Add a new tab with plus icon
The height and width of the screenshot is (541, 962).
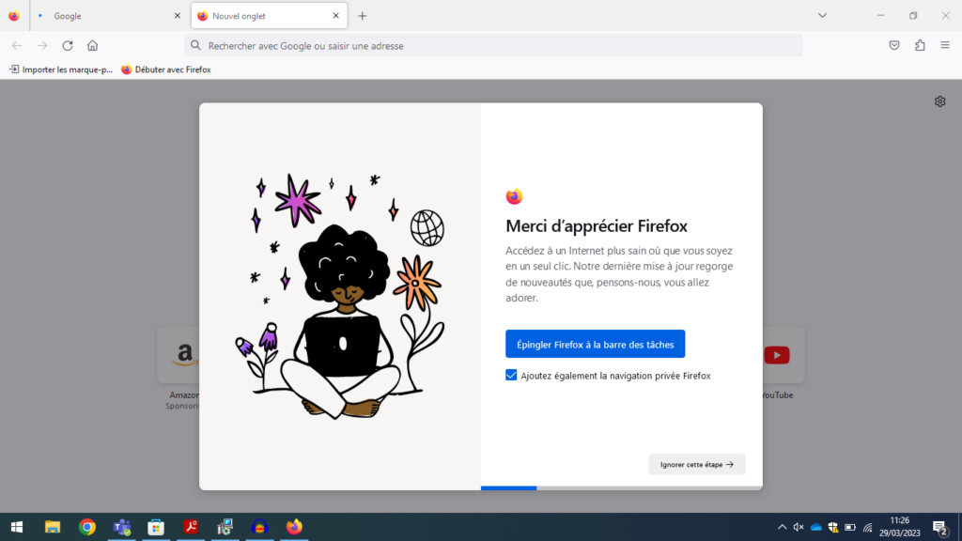[x=363, y=16]
